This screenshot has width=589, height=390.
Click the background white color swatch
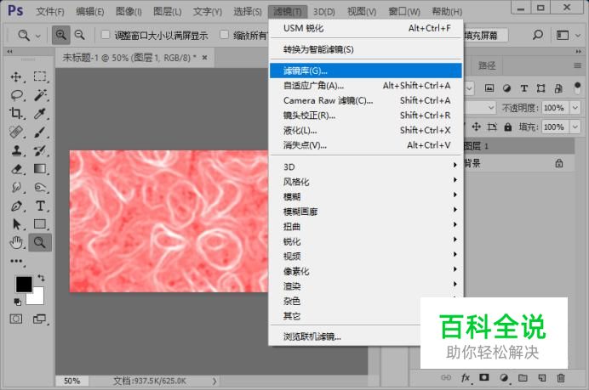pos(37,298)
